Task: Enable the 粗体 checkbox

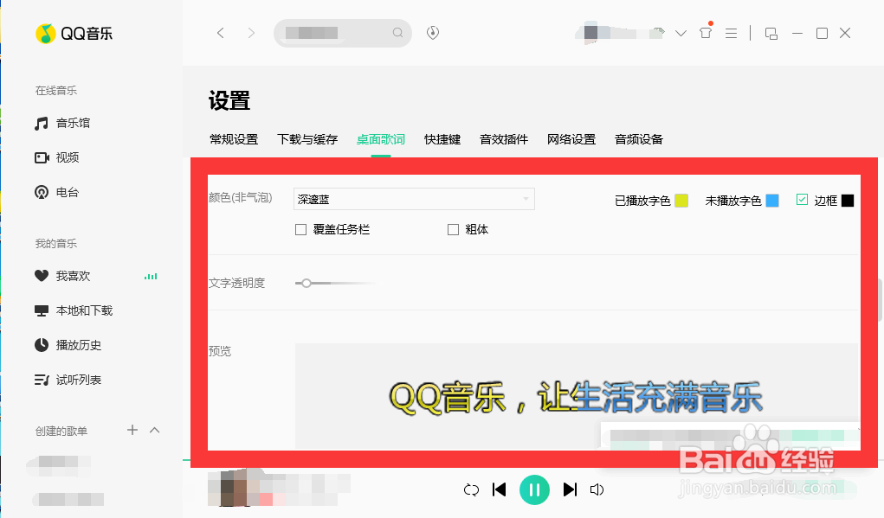Action: 454,230
